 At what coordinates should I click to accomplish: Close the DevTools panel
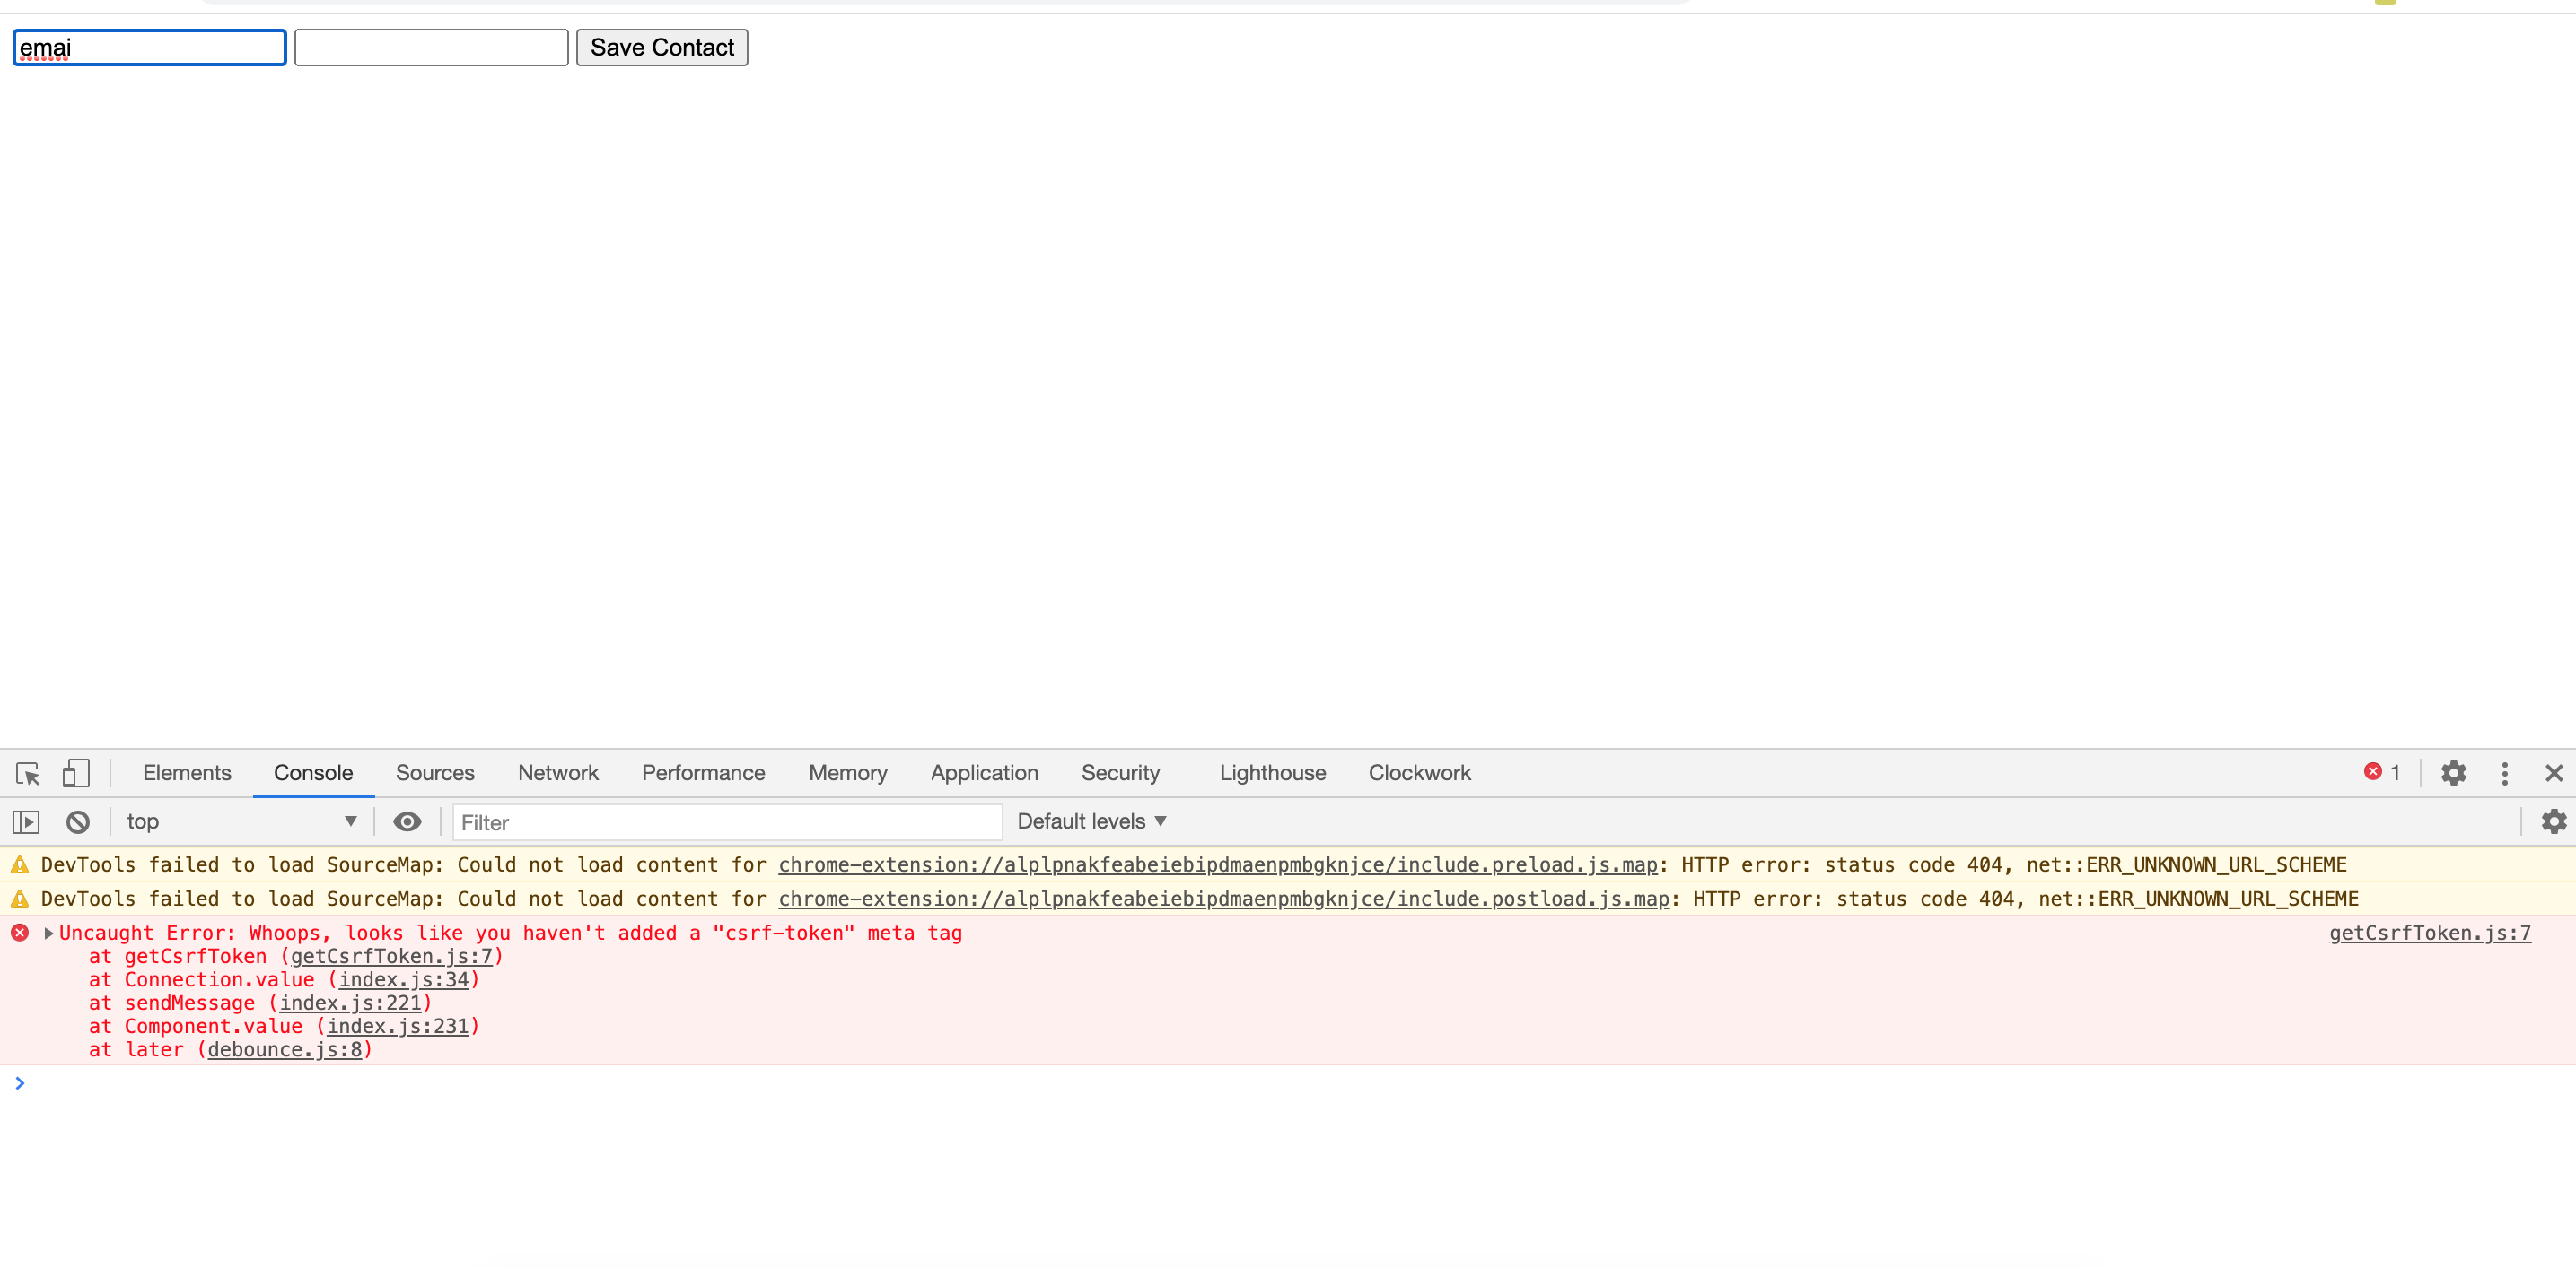coord(2554,773)
